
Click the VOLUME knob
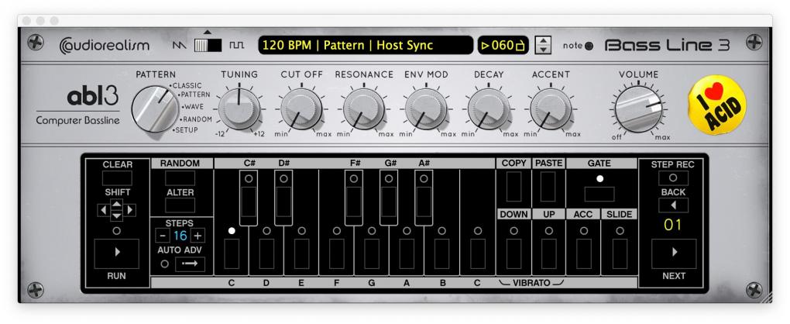coord(639,109)
